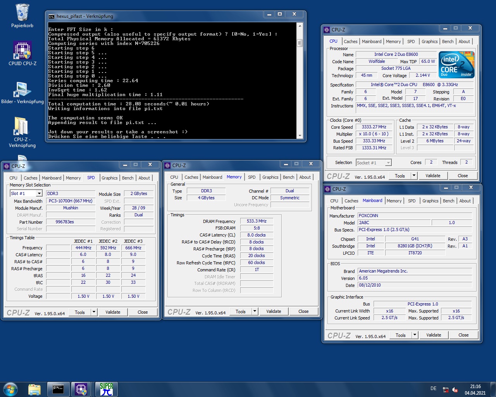The width and height of the screenshot is (496, 397).
Task: Open the Tools dropdown arrow in Memory window
Action: point(255,311)
